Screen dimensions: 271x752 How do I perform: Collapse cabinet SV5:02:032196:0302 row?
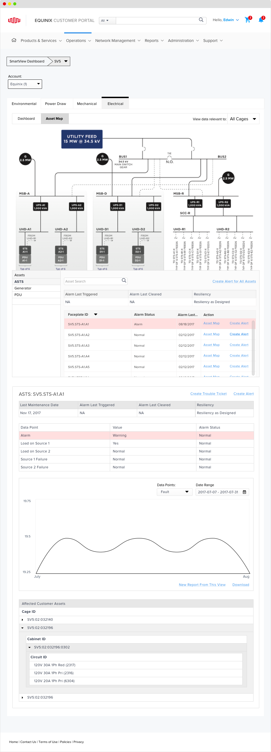30,647
